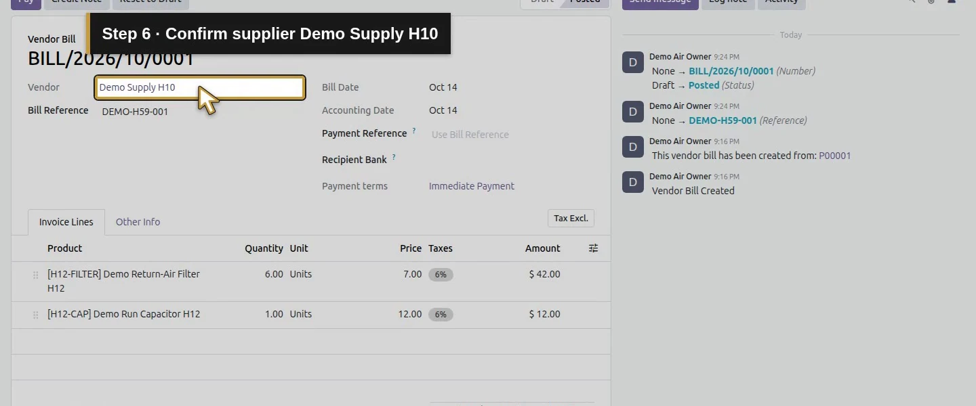This screenshot has width=976, height=406.
Task: Click the Bill Reference DEMO-H59-001 field
Action: (135, 112)
